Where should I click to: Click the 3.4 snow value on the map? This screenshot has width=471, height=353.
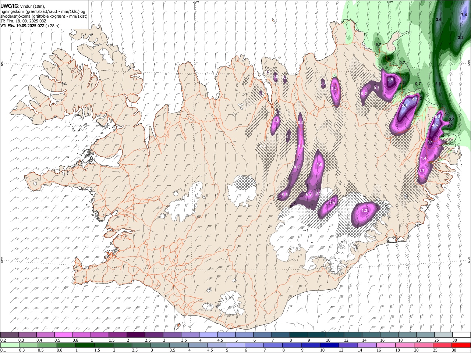390,79
